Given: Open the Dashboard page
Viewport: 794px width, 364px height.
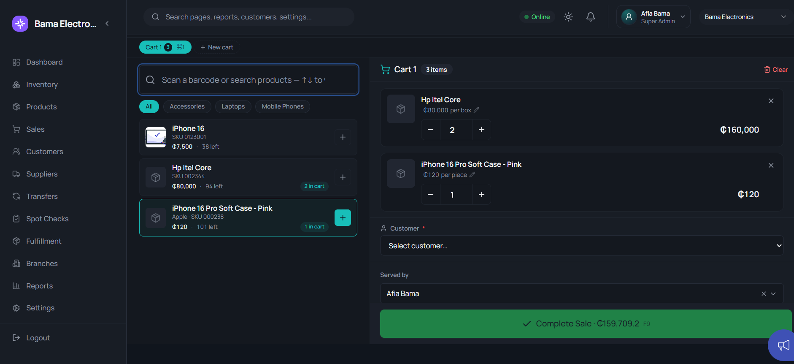Looking at the screenshot, I should click(x=44, y=62).
